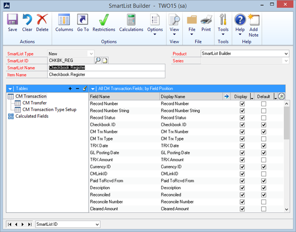Image resolution: width=296 pixels, height=232 pixels.
Task: Uncheck Default for Checkbook ID
Action: [x=264, y=125]
